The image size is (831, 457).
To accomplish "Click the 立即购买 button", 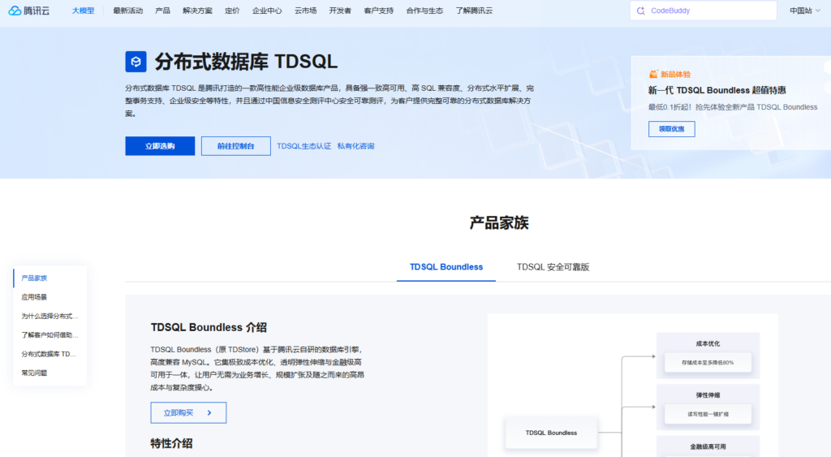I will coord(188,412).
